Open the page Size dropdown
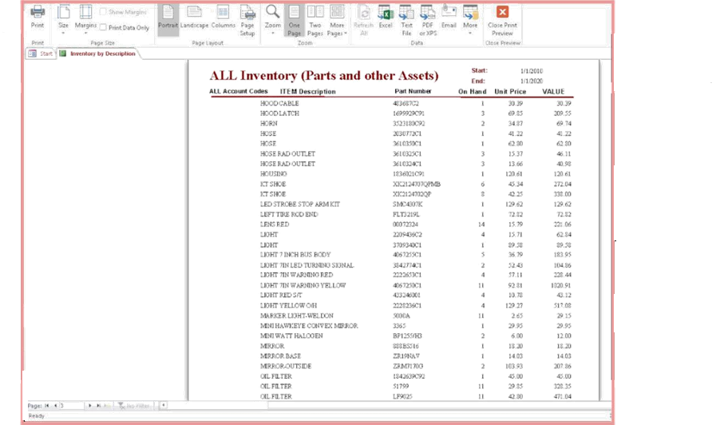Screen dimensions: 716x425 coord(64,20)
